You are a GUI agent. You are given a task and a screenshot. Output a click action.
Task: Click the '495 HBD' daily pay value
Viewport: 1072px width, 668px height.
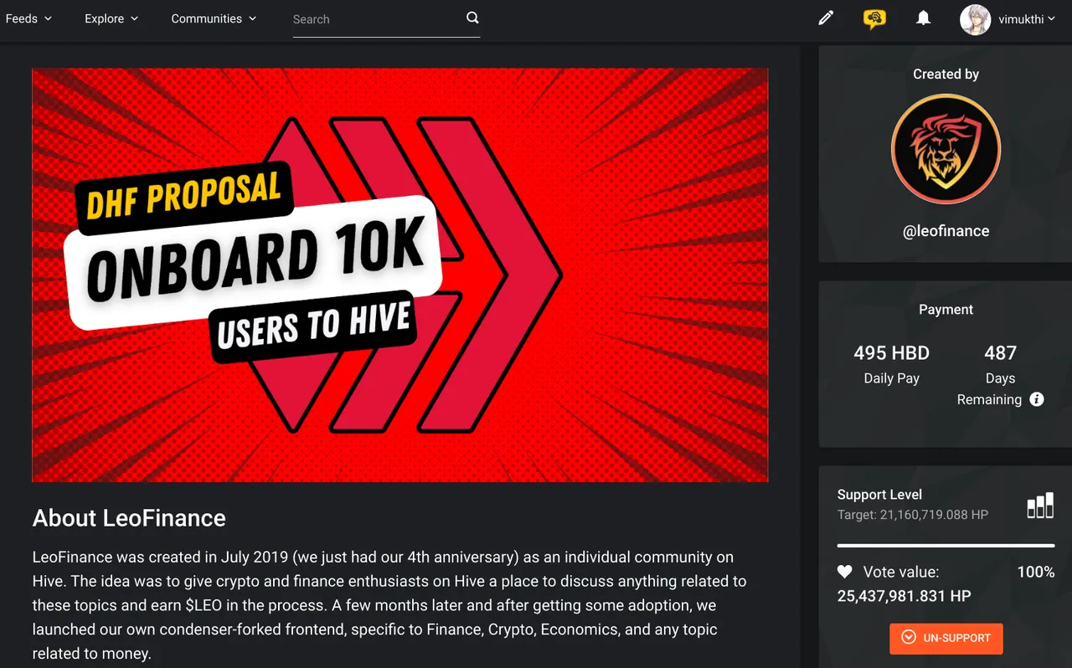click(891, 353)
